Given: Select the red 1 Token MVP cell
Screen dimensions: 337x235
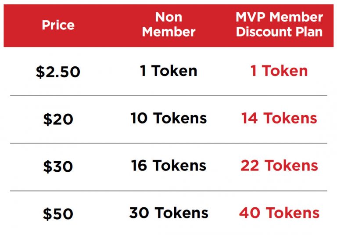Looking at the screenshot, I should click(x=279, y=71).
